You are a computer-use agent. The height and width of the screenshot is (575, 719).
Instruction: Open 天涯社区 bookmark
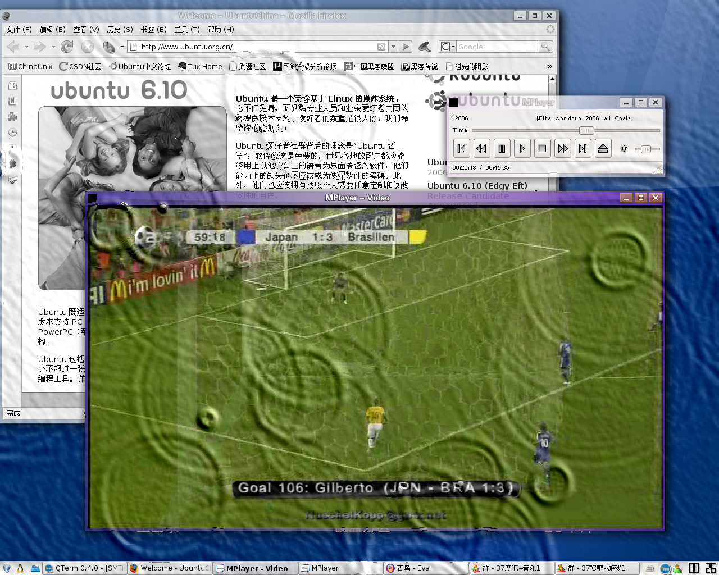[x=247, y=66]
